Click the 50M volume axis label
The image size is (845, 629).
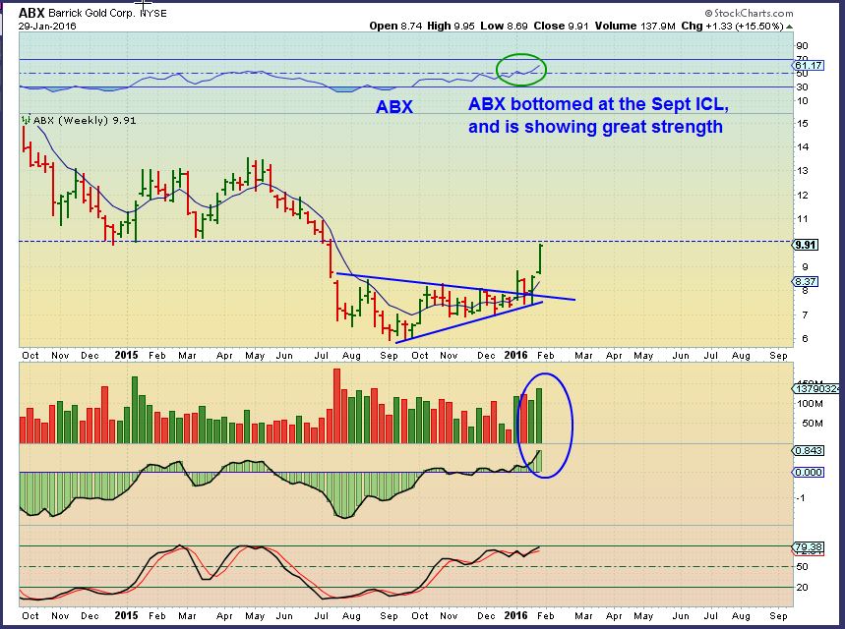click(x=813, y=424)
